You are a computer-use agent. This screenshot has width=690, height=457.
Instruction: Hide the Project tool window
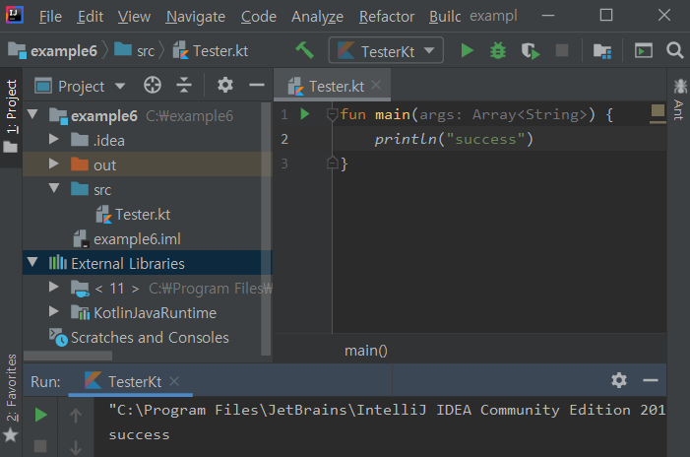(x=257, y=85)
